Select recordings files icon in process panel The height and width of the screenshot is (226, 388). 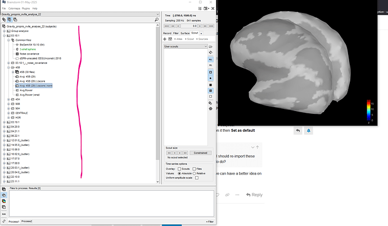point(4,189)
